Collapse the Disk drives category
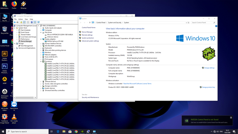This screenshot has height=134, width=238. point(41,32)
